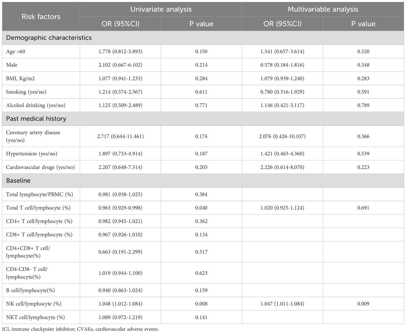Click 'CD4+CD8+ T cell/ lymphocyte(%)' label
The width and height of the screenshot is (406, 334).
(28, 252)
